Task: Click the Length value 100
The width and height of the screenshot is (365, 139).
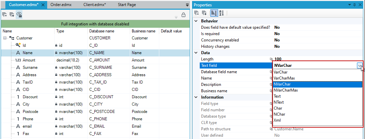Action: pos(278,59)
